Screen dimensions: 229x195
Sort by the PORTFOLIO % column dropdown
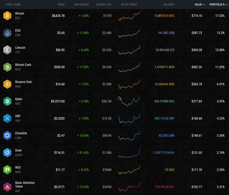[219, 5]
